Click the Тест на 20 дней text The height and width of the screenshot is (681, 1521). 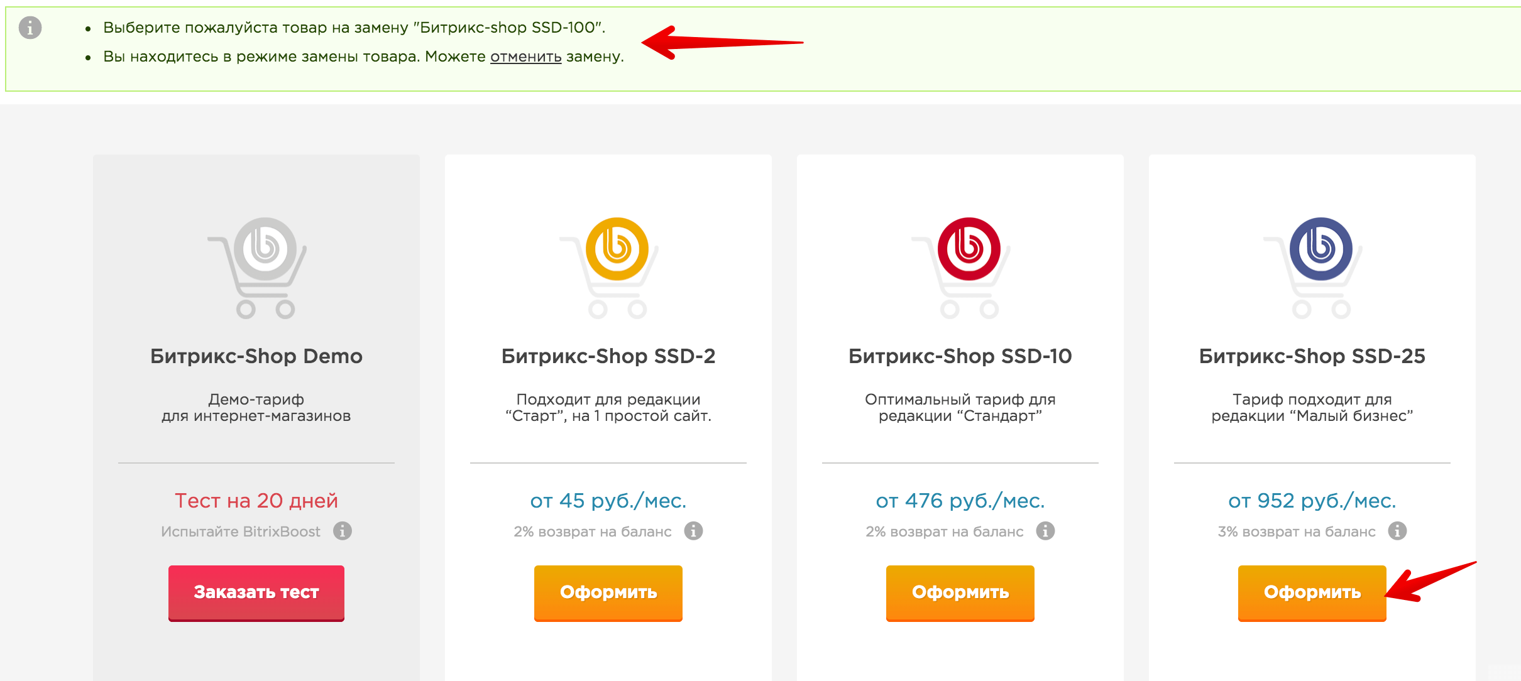coord(256,501)
